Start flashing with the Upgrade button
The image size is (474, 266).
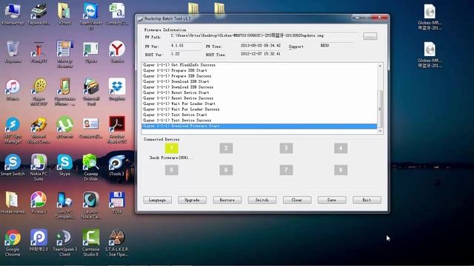[193, 200]
